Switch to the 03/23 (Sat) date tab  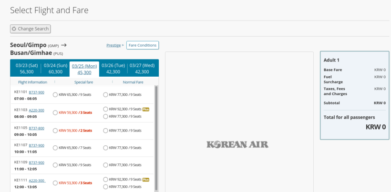point(27,69)
